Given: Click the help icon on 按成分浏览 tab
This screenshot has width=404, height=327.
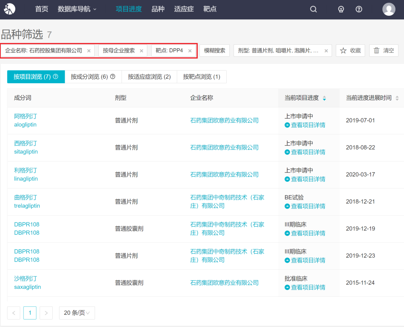Looking at the screenshot, I should [x=113, y=77].
